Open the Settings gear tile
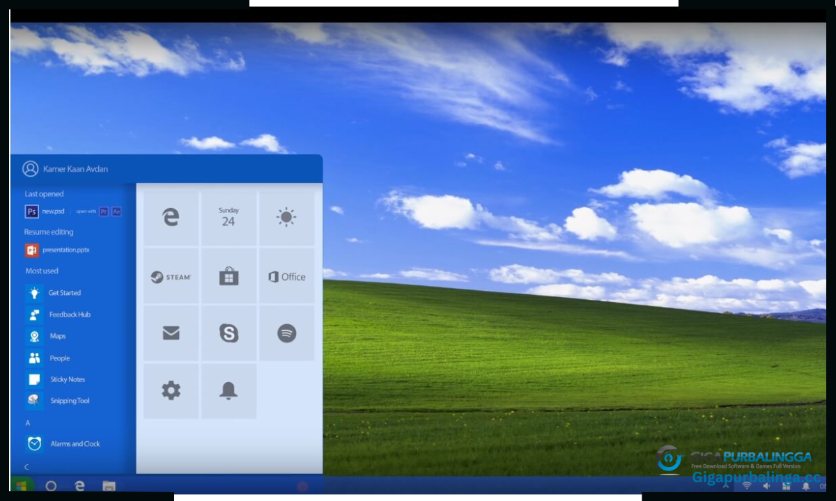The width and height of the screenshot is (836, 501). 171,391
